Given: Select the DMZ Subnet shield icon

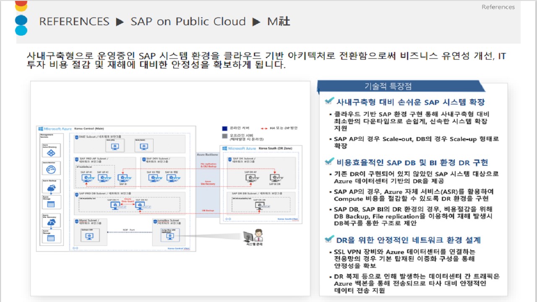Looking at the screenshot, I should [77, 137].
